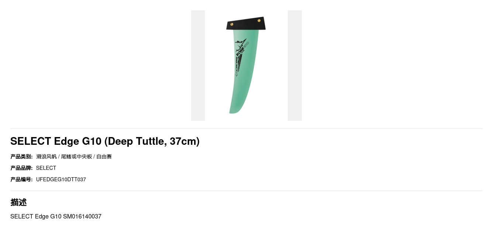Click product code UFEDGEG10DTT037
Screen dimensions: 490x231
coord(61,179)
